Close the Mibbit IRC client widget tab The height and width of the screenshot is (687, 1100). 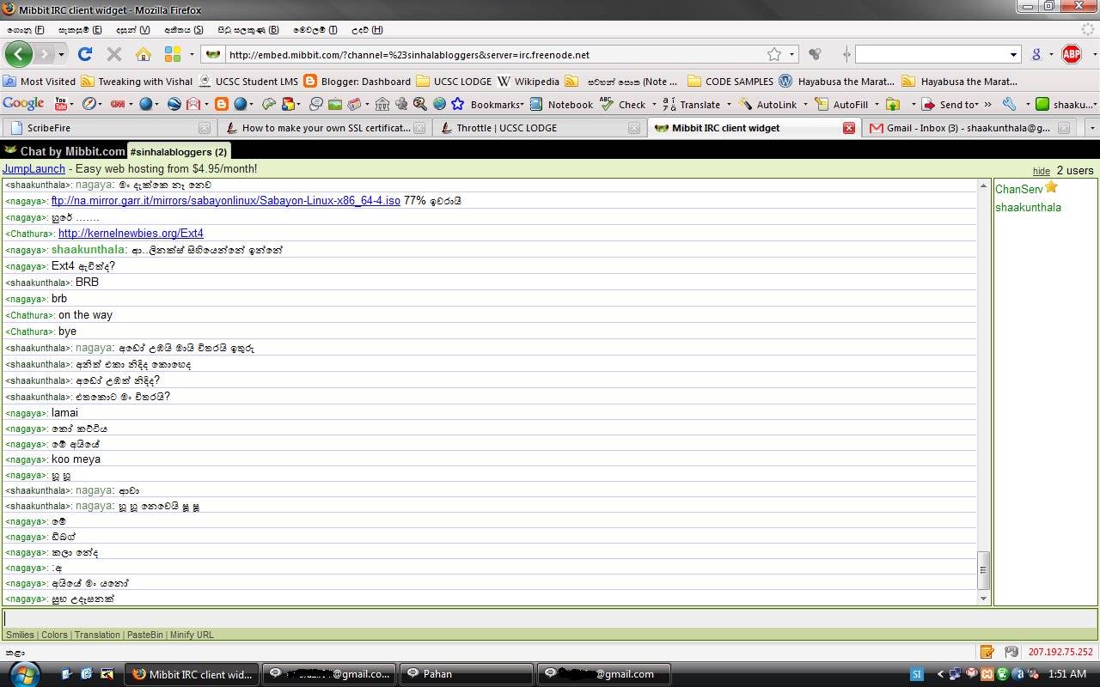[x=849, y=128]
